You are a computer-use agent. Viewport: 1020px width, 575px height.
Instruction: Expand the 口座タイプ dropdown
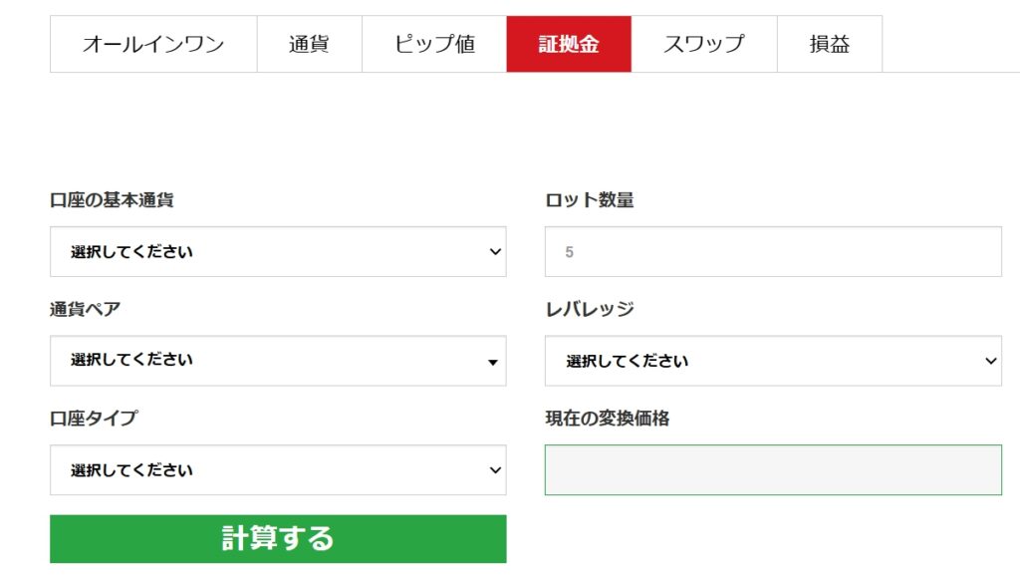tap(278, 470)
